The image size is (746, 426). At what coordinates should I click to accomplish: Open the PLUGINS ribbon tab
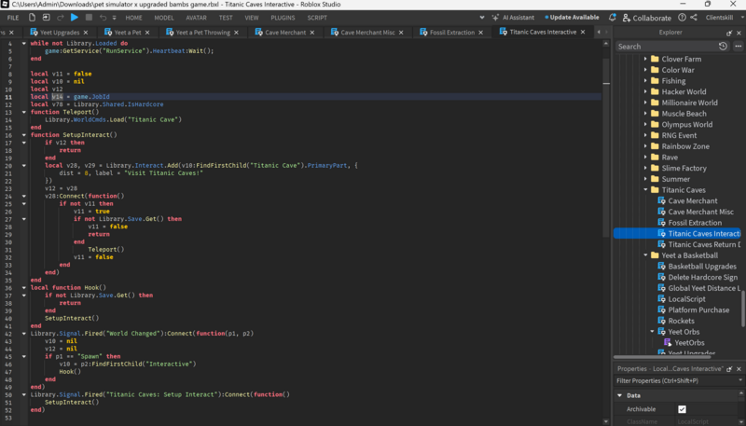(283, 17)
